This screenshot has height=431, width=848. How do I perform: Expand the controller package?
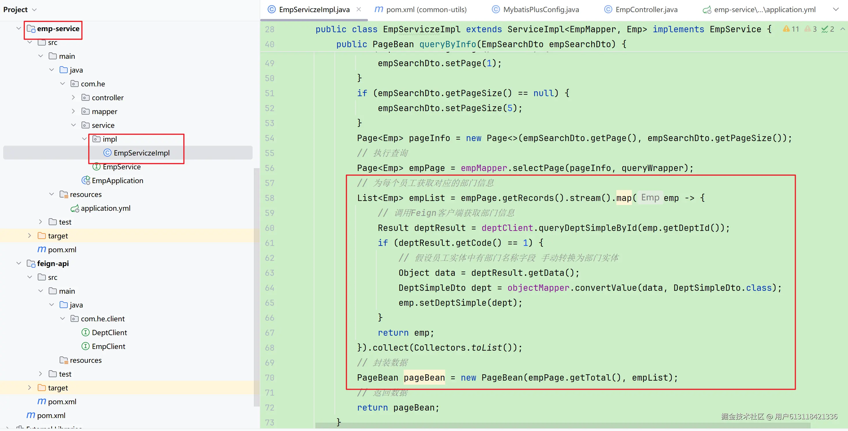click(73, 97)
